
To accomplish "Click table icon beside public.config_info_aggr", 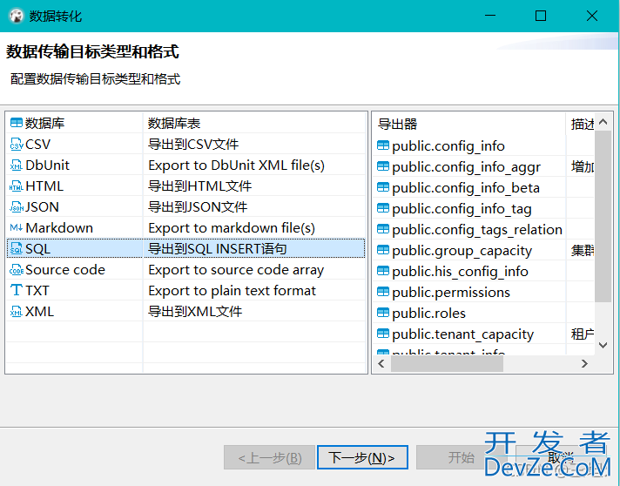I will (x=383, y=166).
